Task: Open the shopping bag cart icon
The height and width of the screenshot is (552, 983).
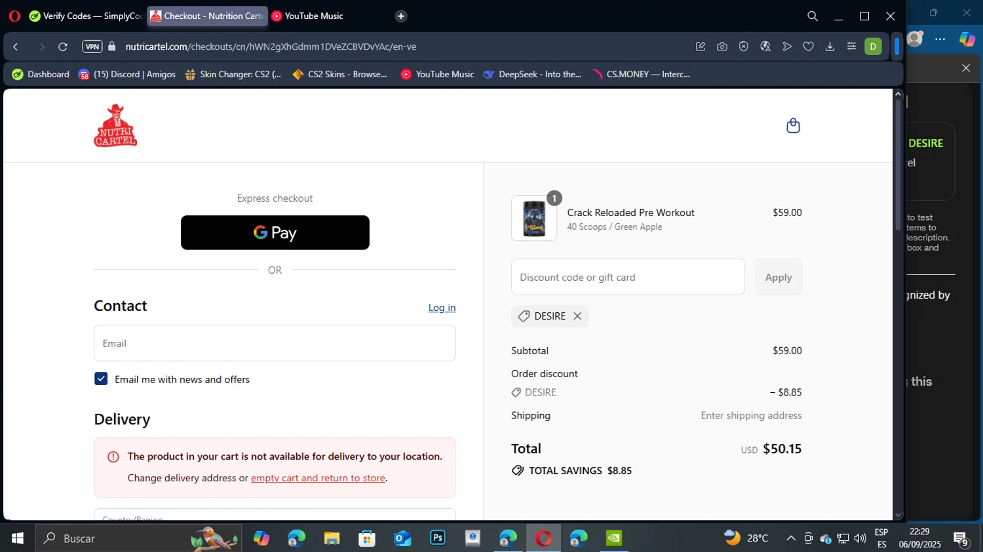Action: 793,125
